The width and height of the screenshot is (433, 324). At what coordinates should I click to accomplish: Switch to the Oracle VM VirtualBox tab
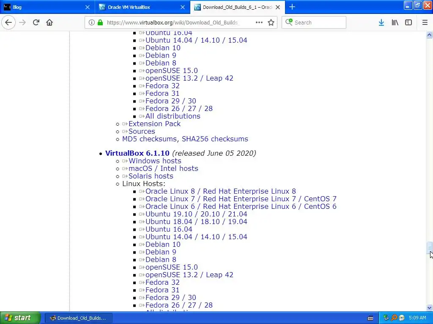pyautogui.click(x=143, y=7)
